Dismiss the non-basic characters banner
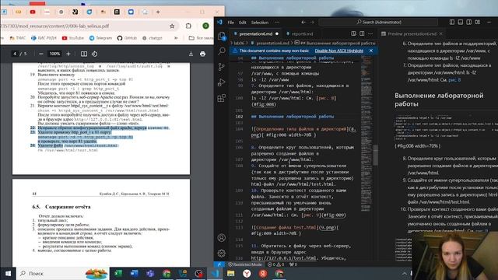Screen dimensions: 498x280 (371, 51)
